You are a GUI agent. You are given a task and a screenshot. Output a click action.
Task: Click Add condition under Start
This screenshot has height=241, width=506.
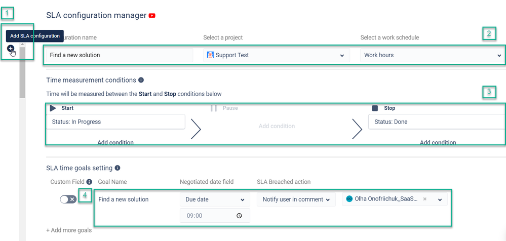pos(115,142)
